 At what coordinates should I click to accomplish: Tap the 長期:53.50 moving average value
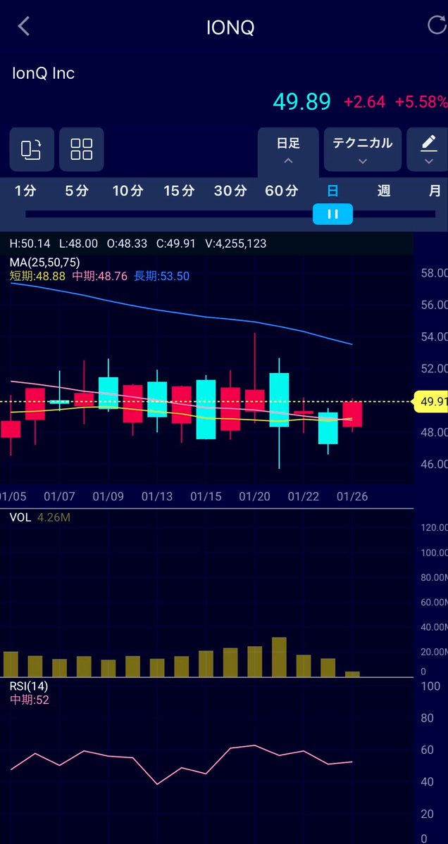[161, 276]
